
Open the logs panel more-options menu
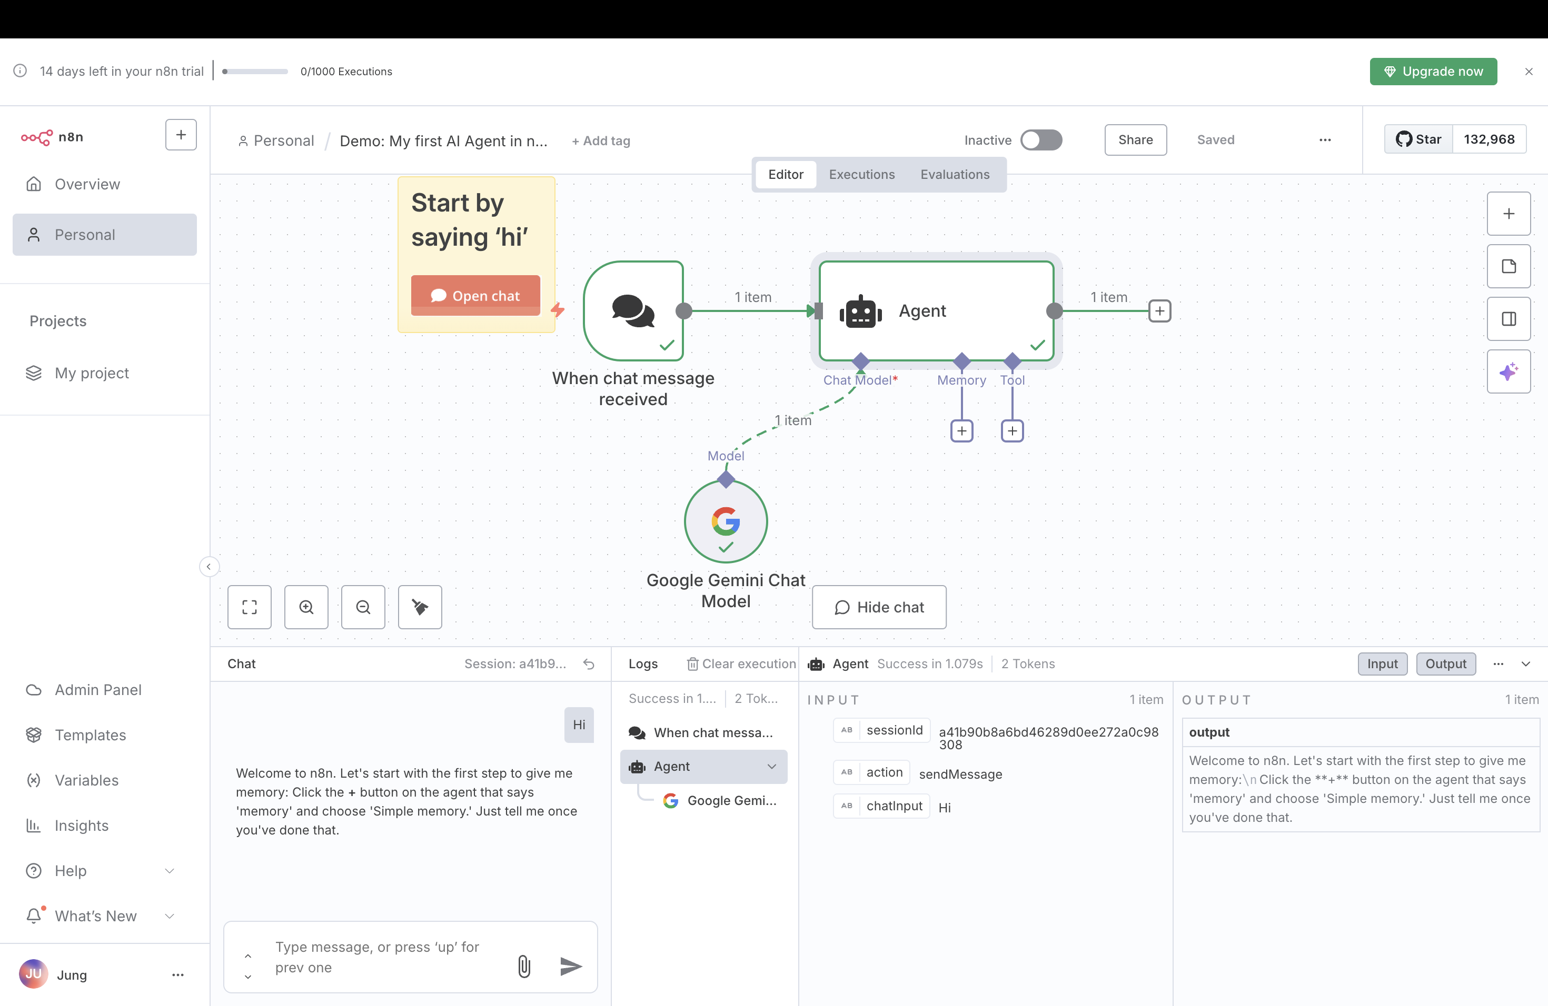click(1499, 663)
